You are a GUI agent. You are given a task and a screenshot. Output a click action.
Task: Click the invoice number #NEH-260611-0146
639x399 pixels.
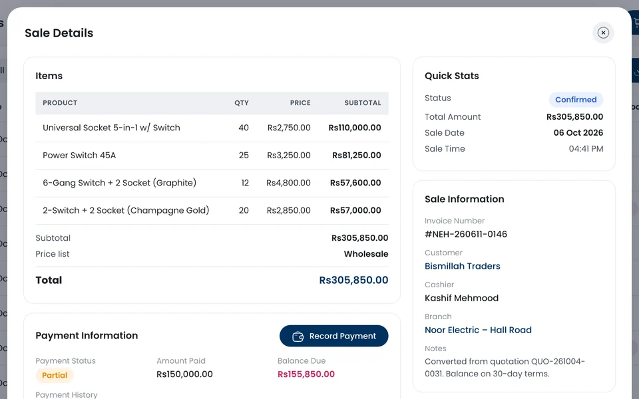(x=466, y=234)
